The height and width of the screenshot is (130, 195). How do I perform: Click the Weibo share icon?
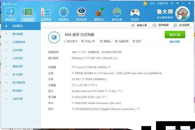tap(133, 25)
